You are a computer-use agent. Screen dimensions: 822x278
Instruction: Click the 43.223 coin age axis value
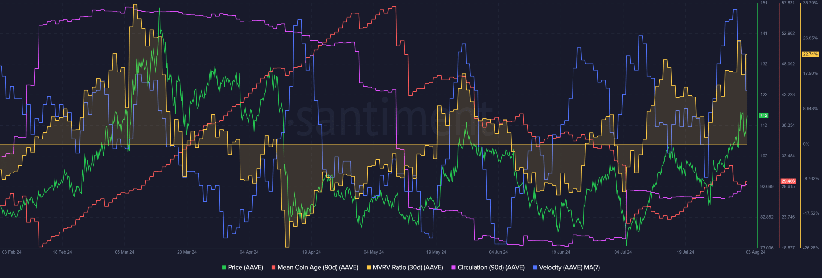tap(788, 95)
